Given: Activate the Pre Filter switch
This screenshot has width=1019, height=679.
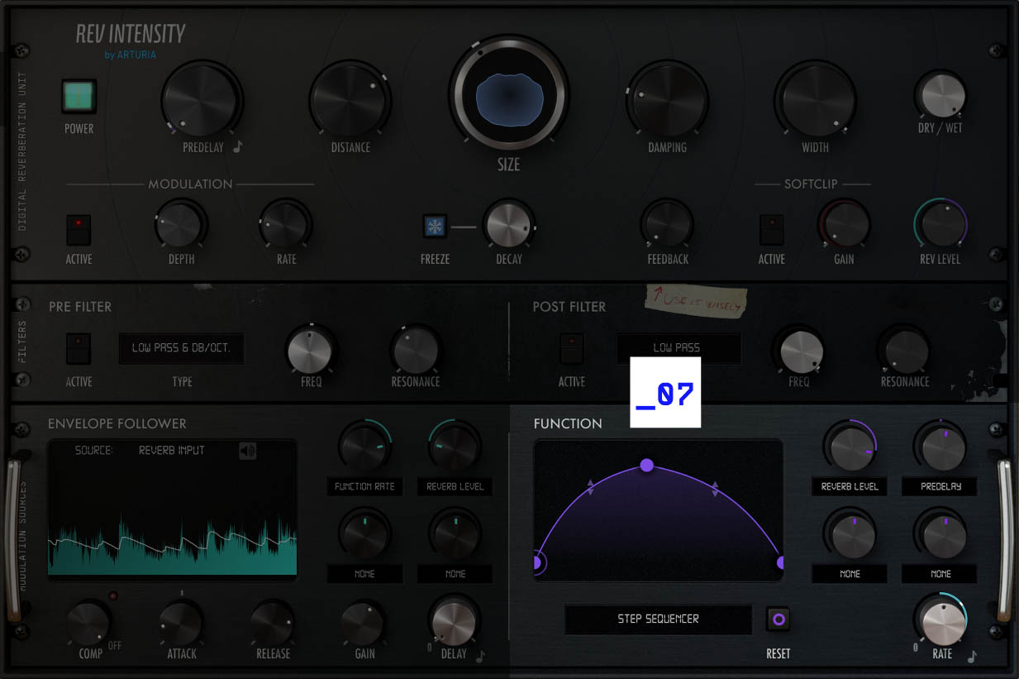Looking at the screenshot, I should click(79, 348).
